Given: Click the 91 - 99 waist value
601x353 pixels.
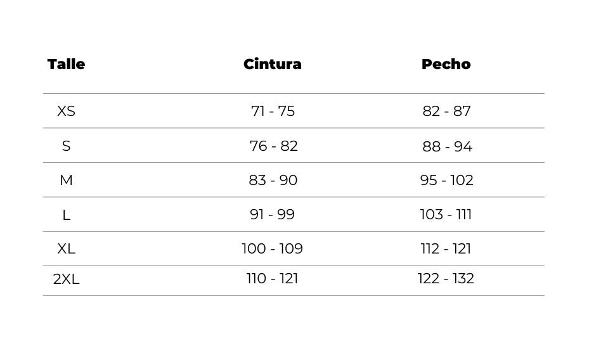Looking at the screenshot, I should [272, 214].
